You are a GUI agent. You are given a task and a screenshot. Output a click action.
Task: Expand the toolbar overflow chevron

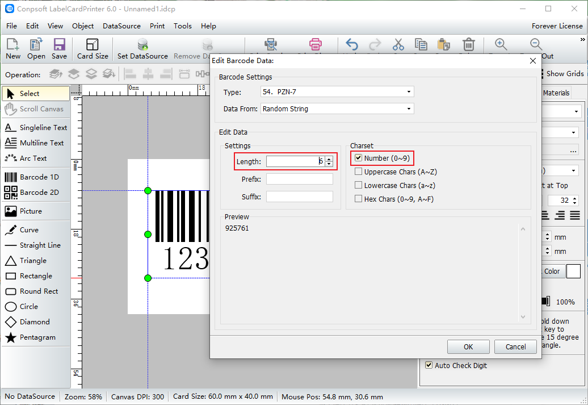tap(582, 39)
